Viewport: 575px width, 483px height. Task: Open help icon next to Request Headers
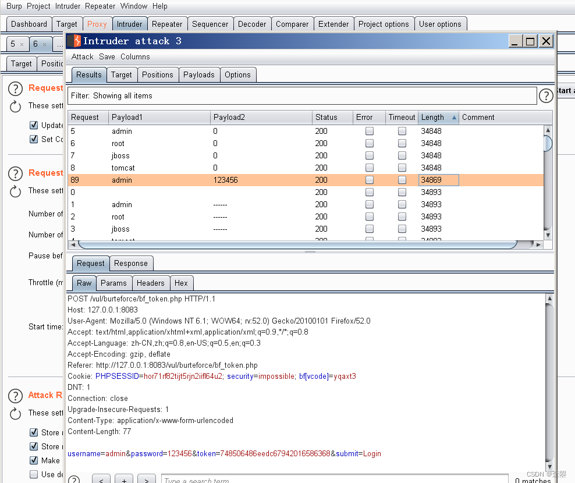point(15,89)
